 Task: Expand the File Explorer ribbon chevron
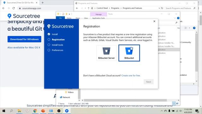click(175, 18)
